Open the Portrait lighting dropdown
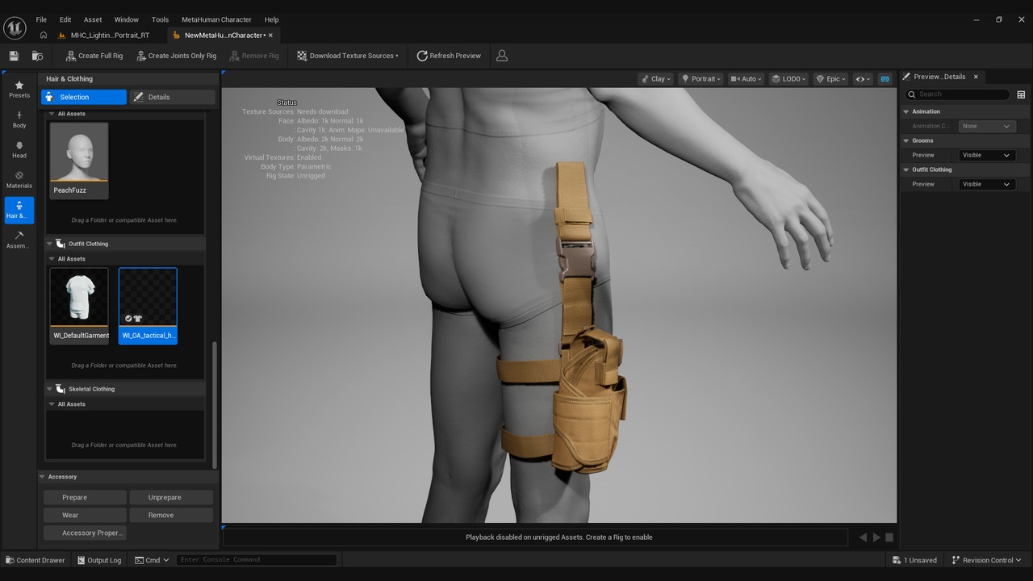The image size is (1033, 581). pos(701,79)
